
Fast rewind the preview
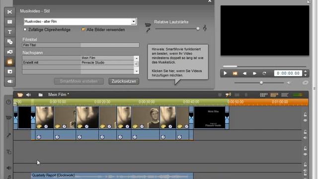244,73
